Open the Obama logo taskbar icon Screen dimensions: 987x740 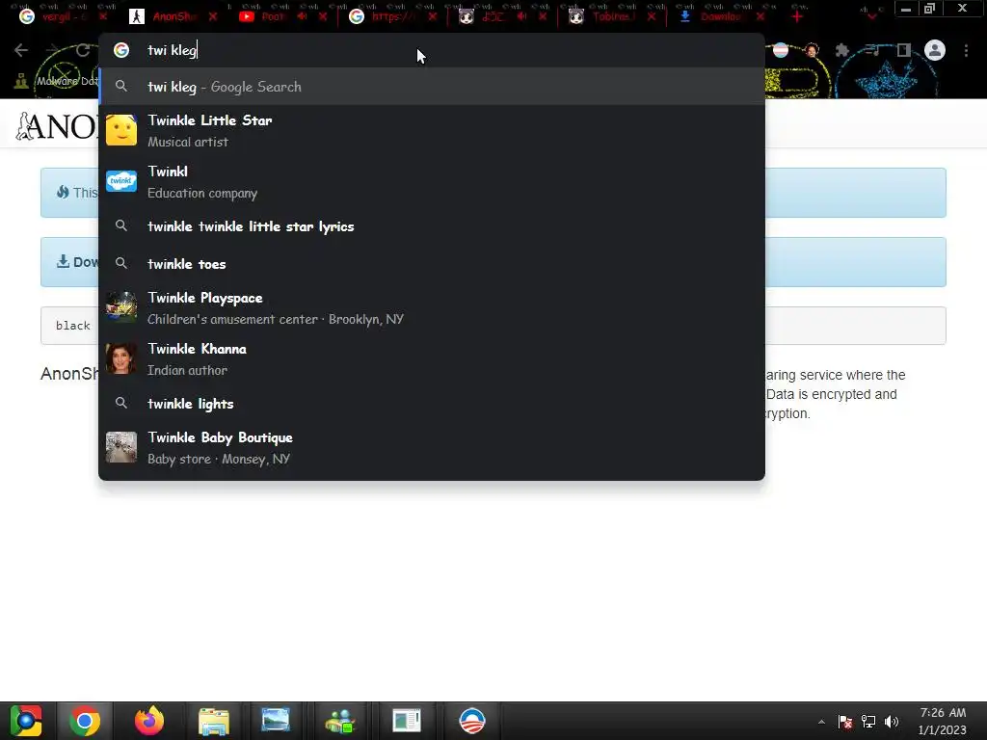coord(472,721)
